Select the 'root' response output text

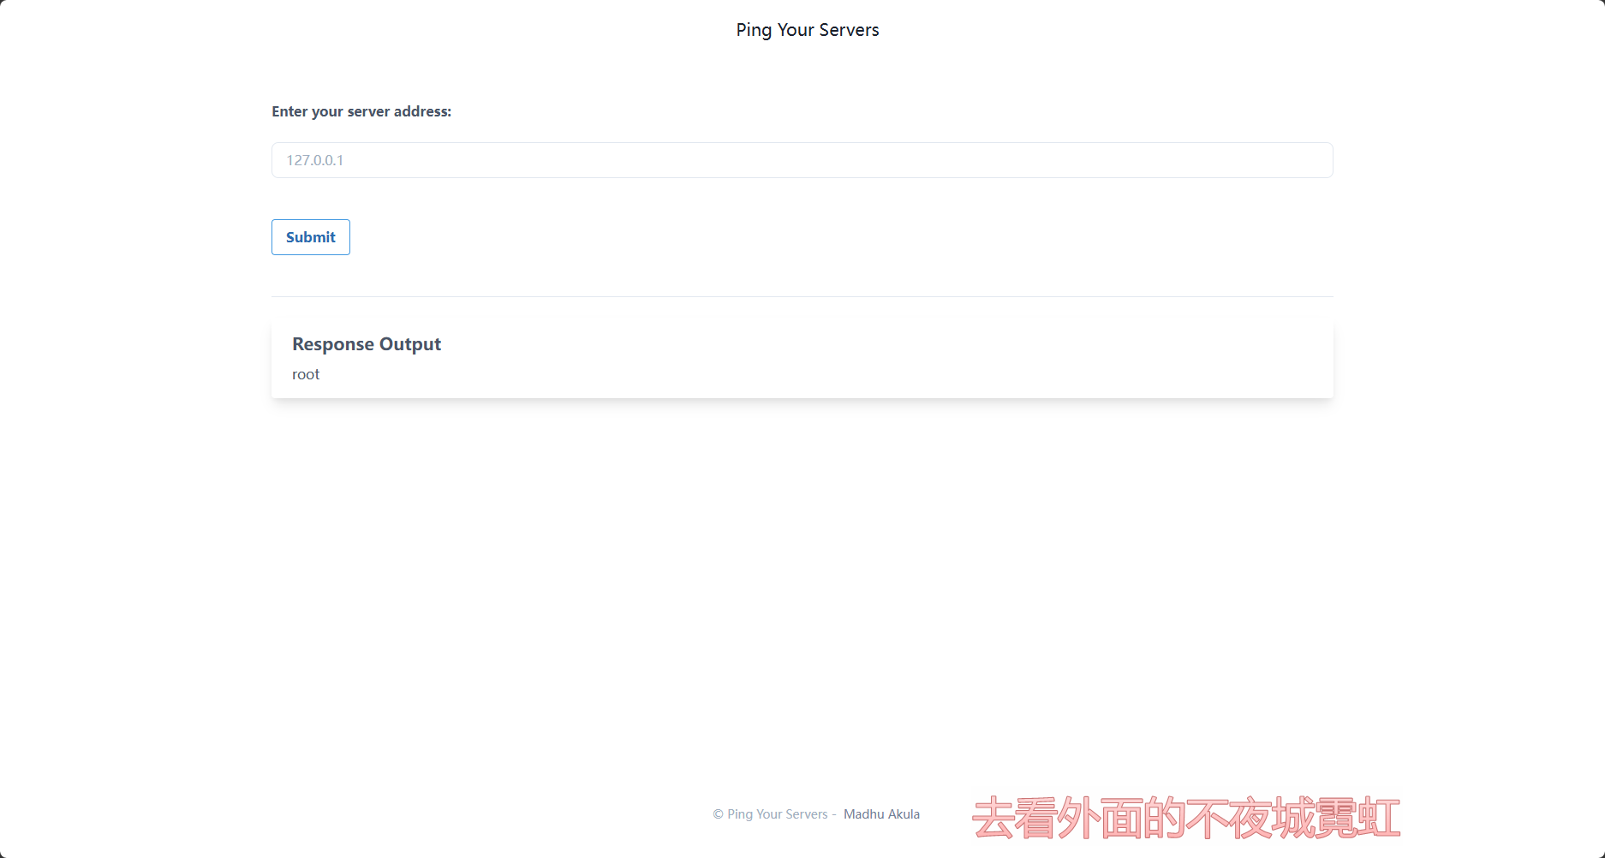click(306, 374)
